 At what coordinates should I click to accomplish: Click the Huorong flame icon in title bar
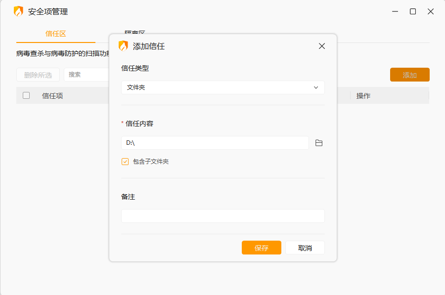(18, 11)
